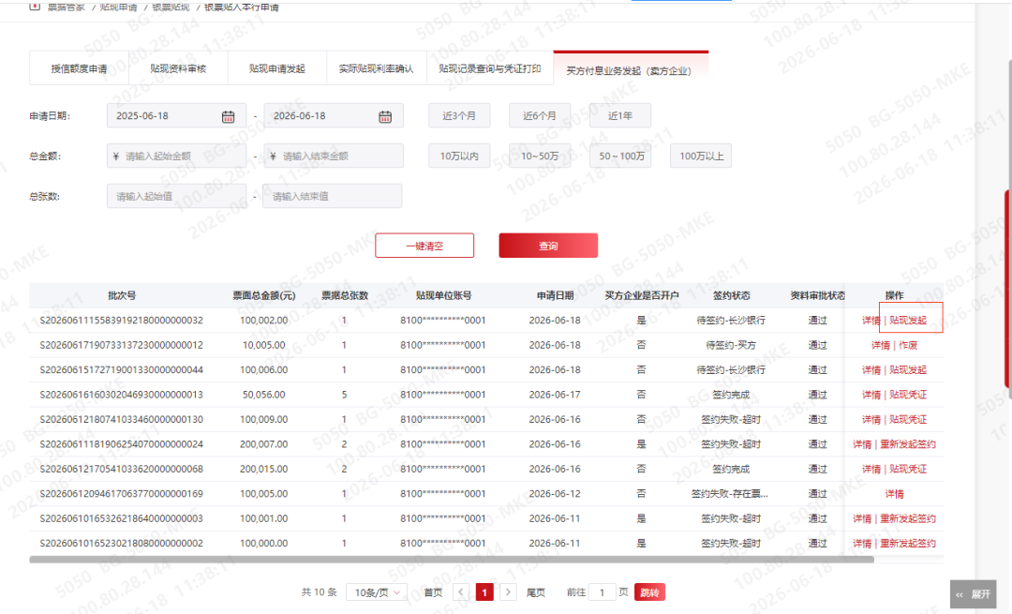Select current page number 1
Screen dimensions: 1012x614
[484, 592]
